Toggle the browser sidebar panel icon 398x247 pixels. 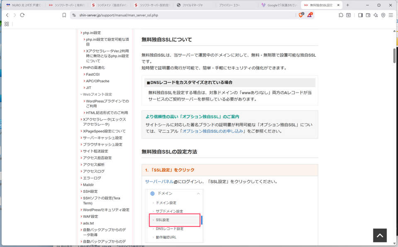click(x=360, y=15)
